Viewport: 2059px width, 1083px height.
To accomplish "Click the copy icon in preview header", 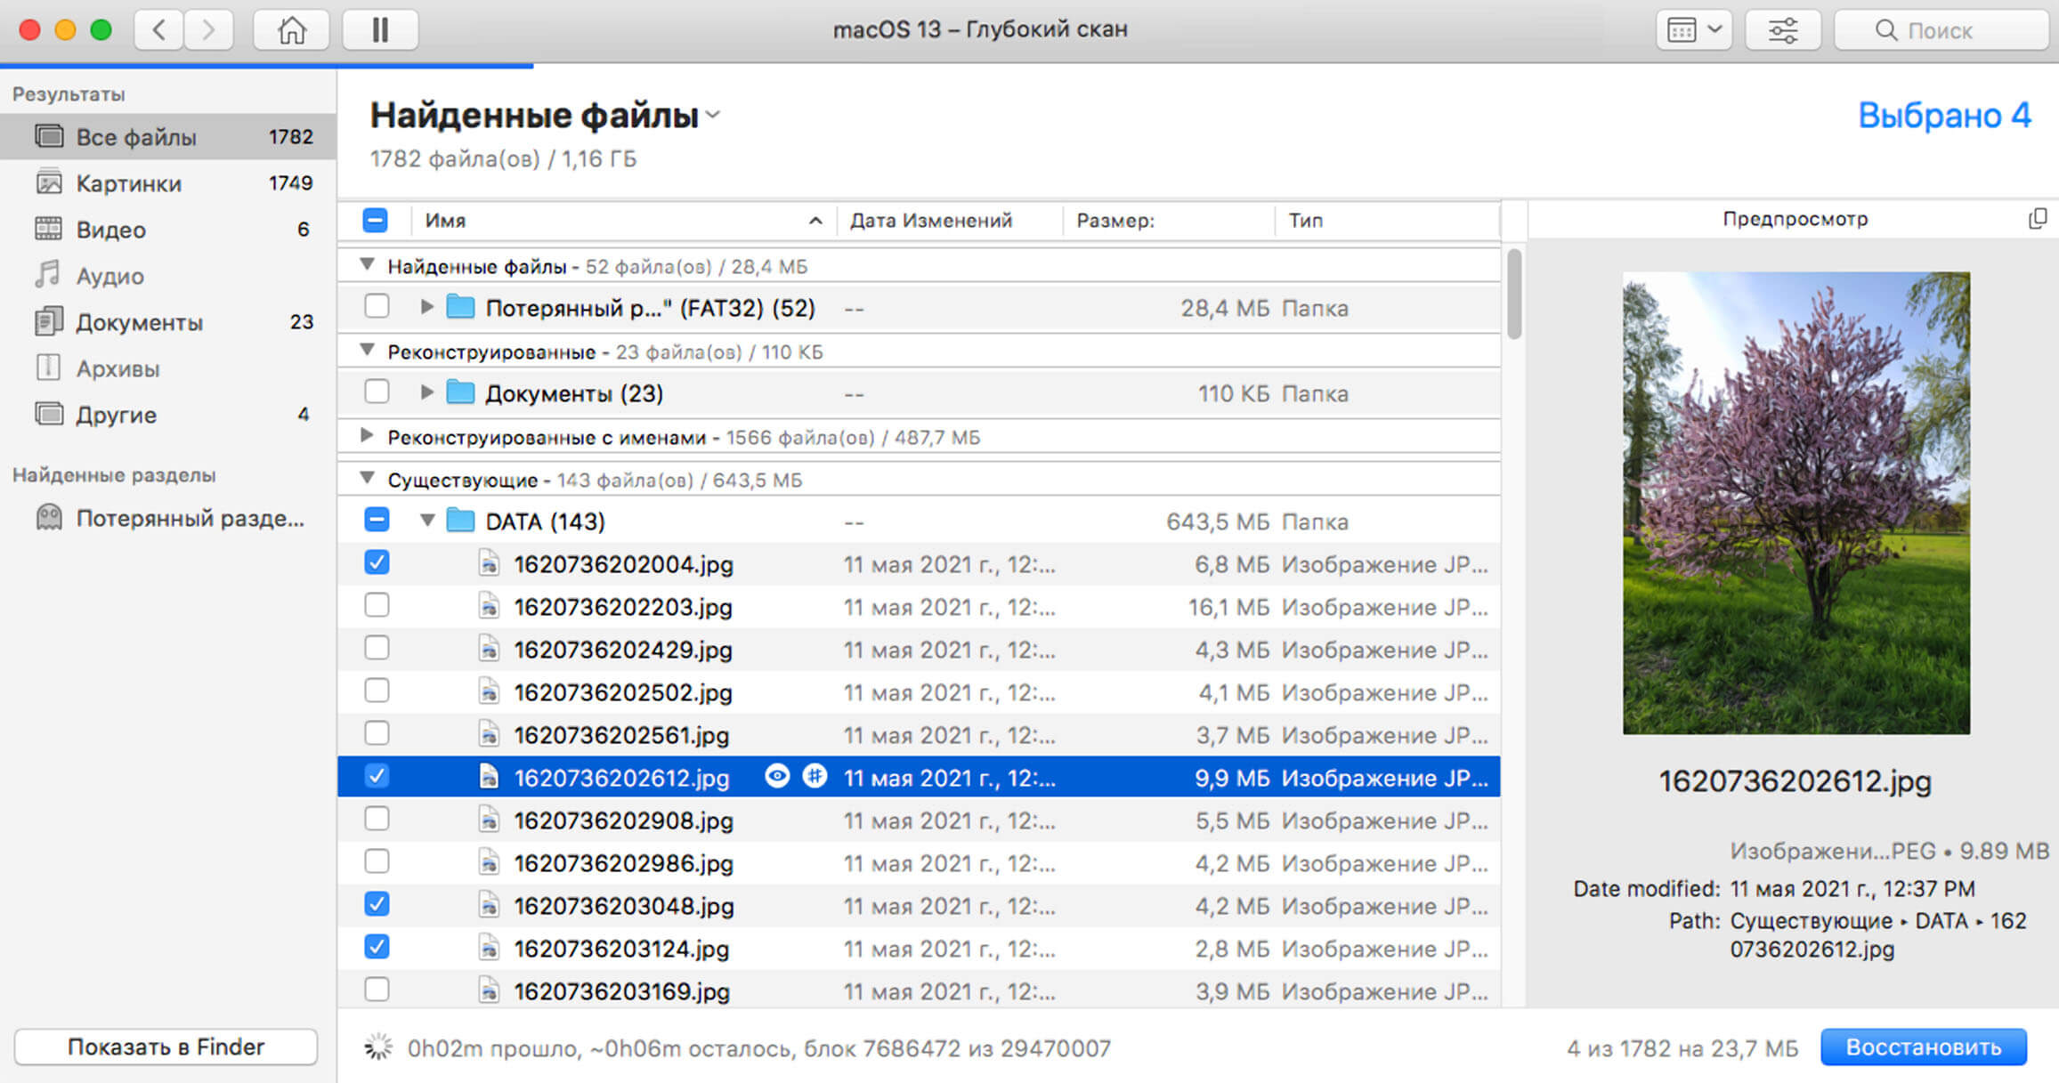I will 2037,219.
